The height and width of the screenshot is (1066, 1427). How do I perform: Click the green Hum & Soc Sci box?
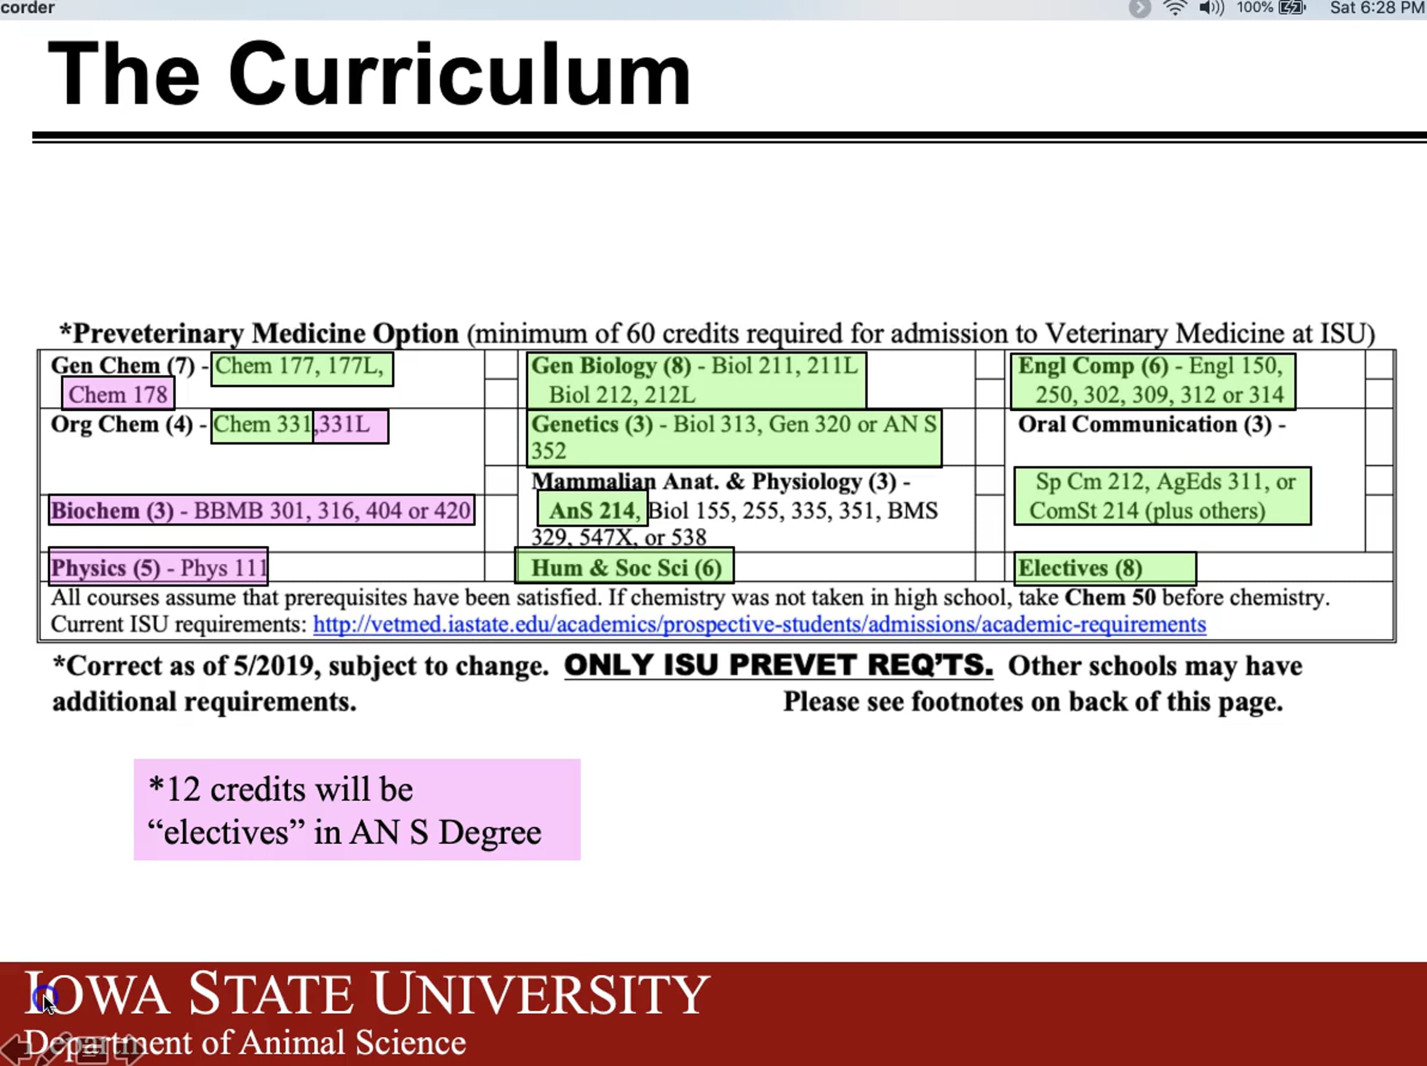624,568
